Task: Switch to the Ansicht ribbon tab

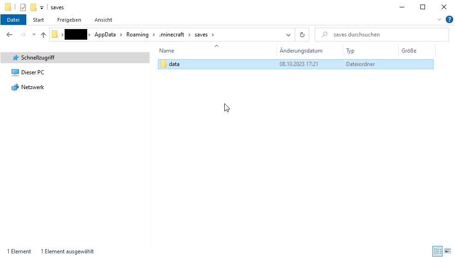Action: [x=103, y=20]
